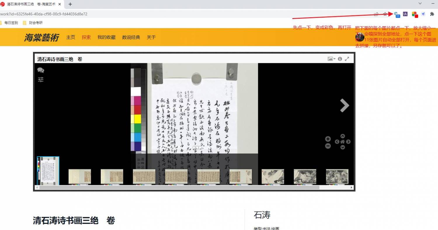Reset the view with the home icon
Screen dimensions: 438x230
point(343,142)
